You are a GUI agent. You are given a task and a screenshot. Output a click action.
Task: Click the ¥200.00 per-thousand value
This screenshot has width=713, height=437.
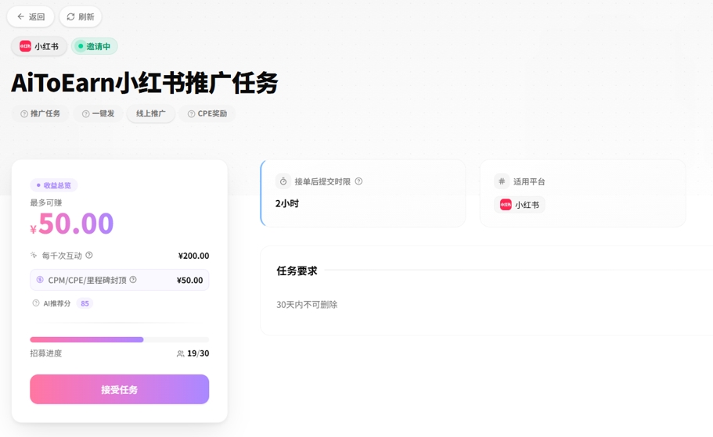(x=194, y=256)
